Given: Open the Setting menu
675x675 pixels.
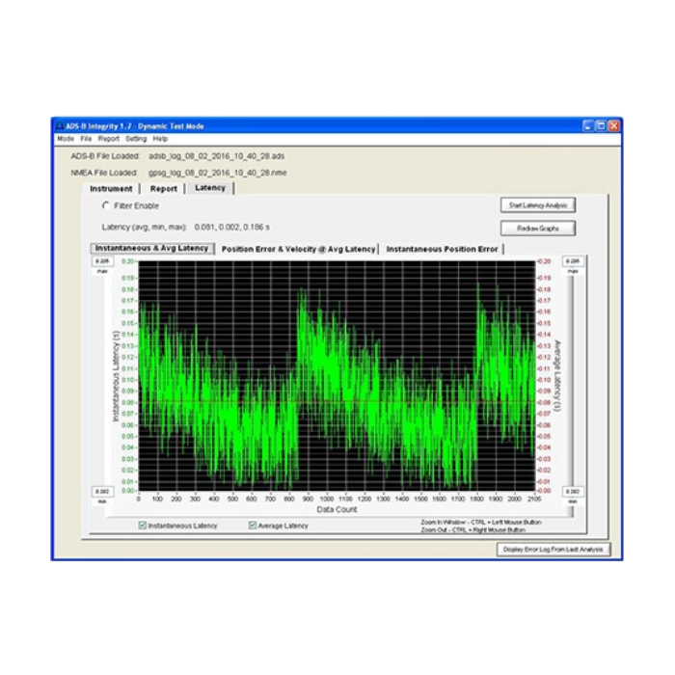Looking at the screenshot, I should [x=136, y=139].
